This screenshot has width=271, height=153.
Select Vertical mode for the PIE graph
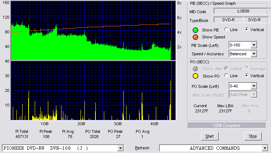click(247, 30)
